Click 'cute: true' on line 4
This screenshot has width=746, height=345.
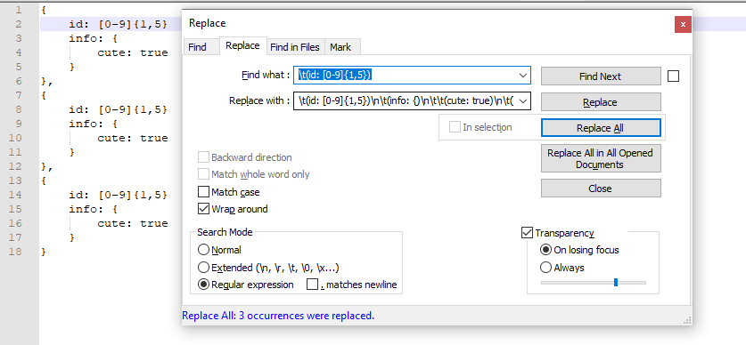pos(132,52)
